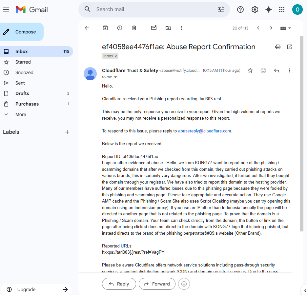Add emoji reaction next to Forward
This screenshot has width=307, height=295.
click(x=184, y=284)
